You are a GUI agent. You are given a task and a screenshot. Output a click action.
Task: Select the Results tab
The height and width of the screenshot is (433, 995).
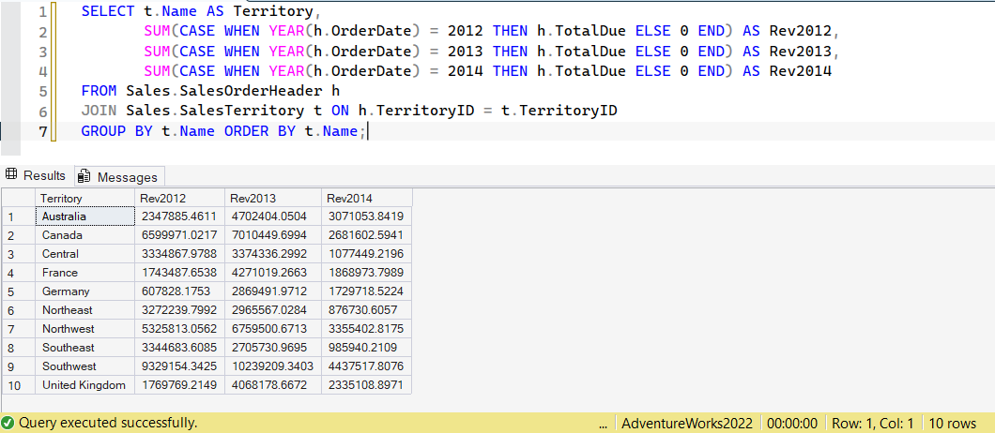(37, 175)
